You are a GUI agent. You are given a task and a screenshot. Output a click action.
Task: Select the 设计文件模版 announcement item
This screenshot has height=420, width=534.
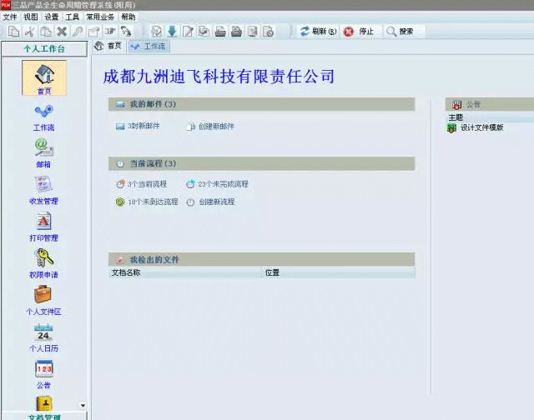pos(481,128)
